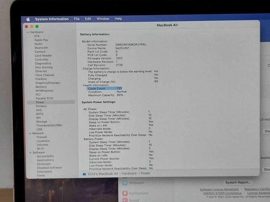
Task: Select Graphics/Displays in the sidebar
Action: point(48,83)
